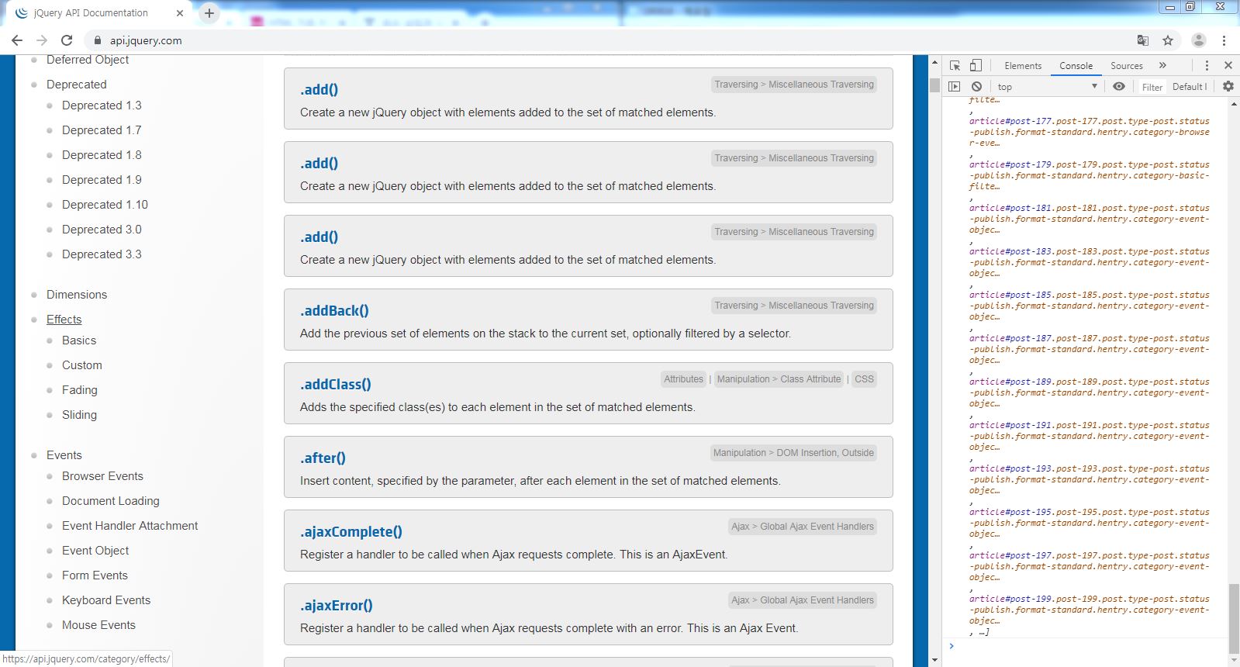This screenshot has width=1240, height=667.
Task: Click the site padlock icon
Action: coord(97,40)
